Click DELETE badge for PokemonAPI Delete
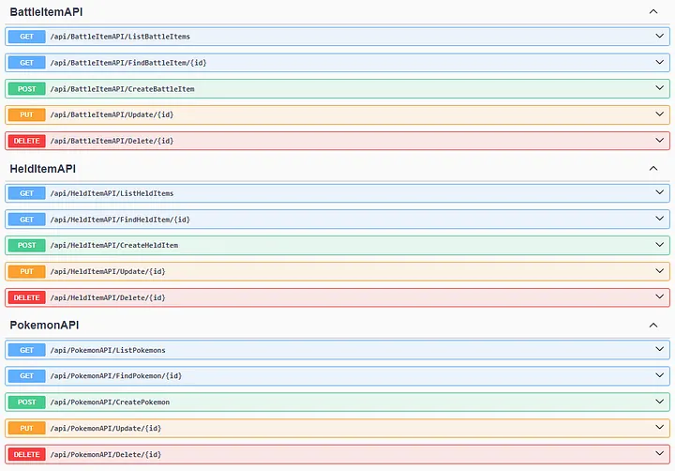 26,454
